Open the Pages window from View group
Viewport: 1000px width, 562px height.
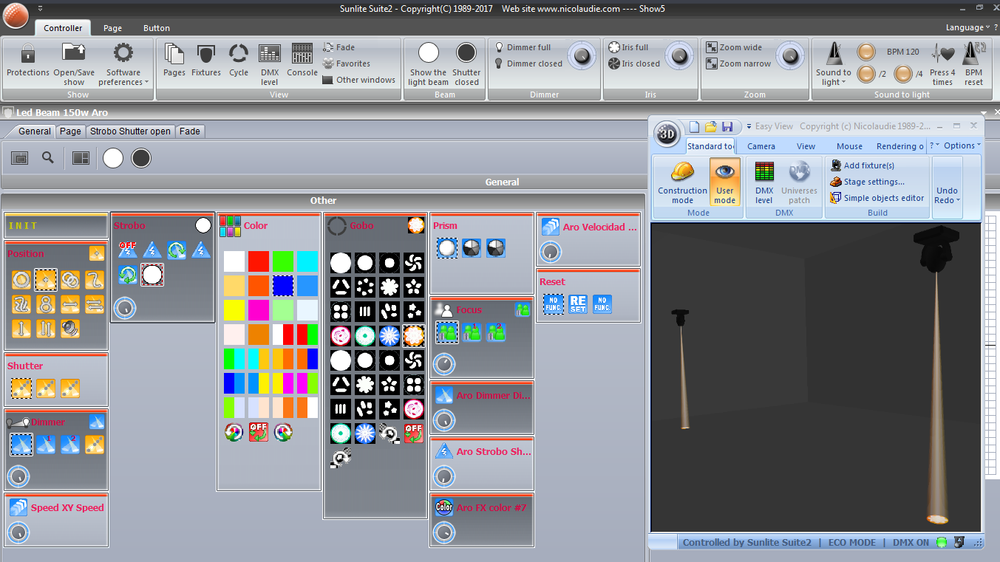tap(174, 61)
